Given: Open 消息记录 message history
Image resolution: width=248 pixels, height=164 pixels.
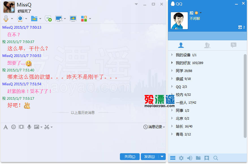Looking at the screenshot, I should tap(154, 127).
